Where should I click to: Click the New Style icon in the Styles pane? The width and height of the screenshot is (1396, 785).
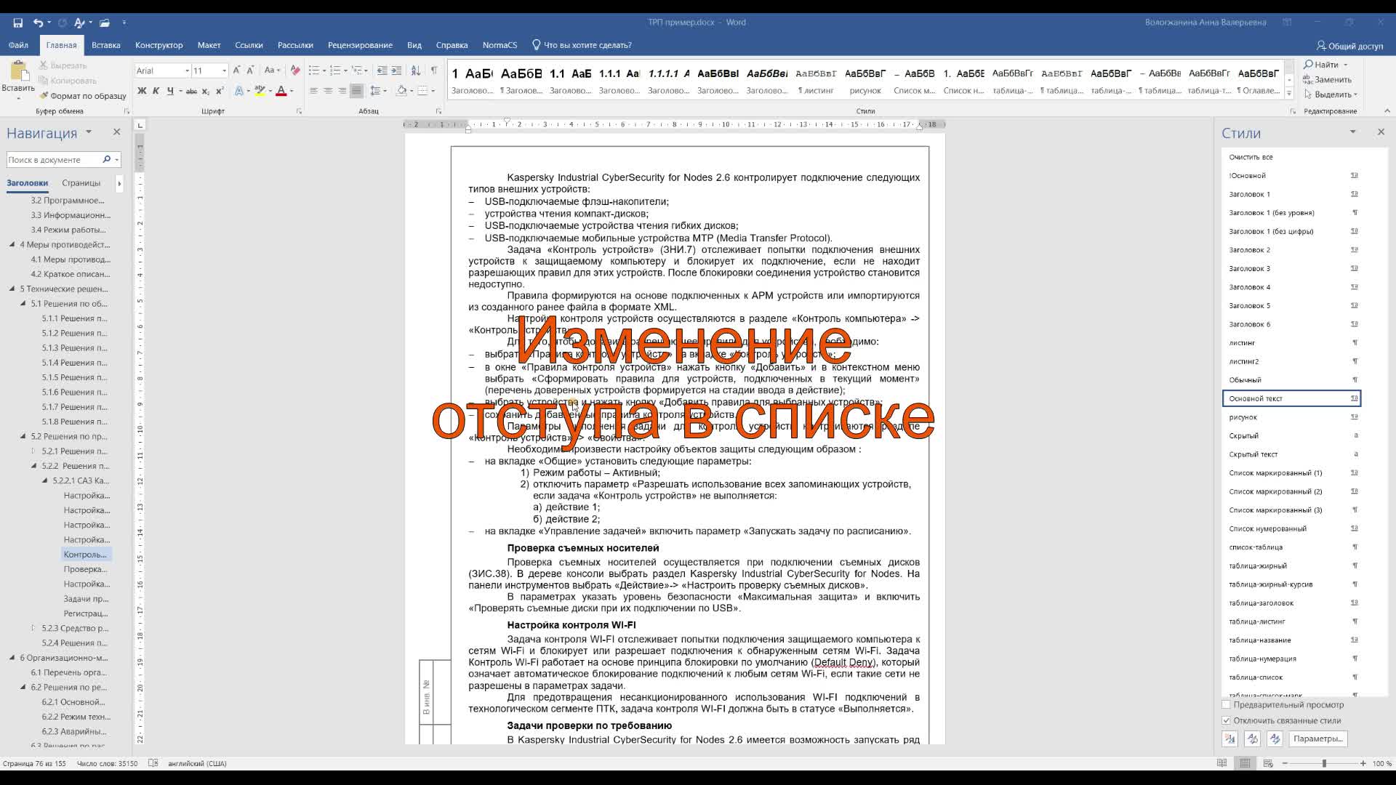(1229, 738)
